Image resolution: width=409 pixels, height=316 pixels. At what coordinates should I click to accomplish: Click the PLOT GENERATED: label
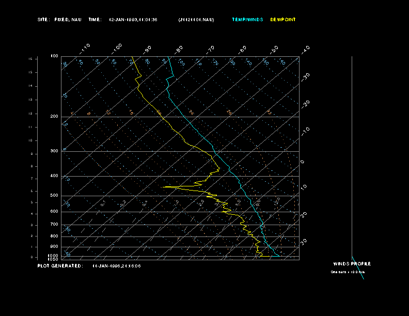click(x=60, y=266)
